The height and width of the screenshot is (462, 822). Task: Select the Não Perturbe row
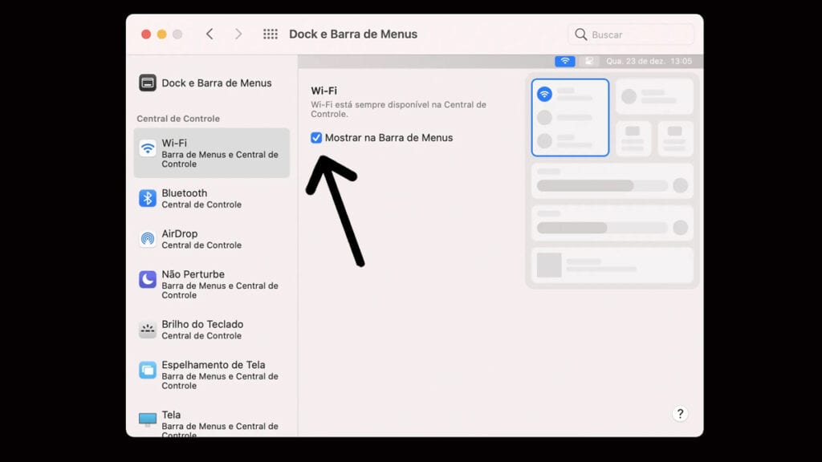pyautogui.click(x=212, y=285)
